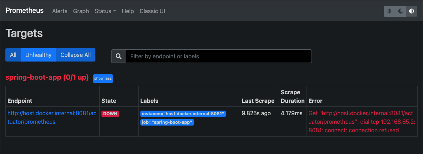Click the spring-boot-app (0/1 up) heading
This screenshot has width=423, height=154.
(x=47, y=78)
